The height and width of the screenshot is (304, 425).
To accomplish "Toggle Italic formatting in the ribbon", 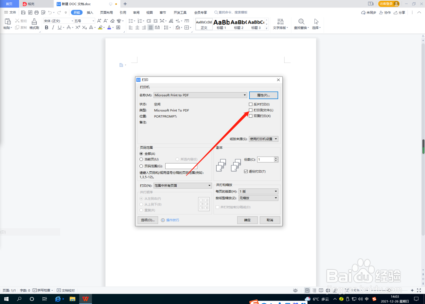I will pyautogui.click(x=53, y=27).
